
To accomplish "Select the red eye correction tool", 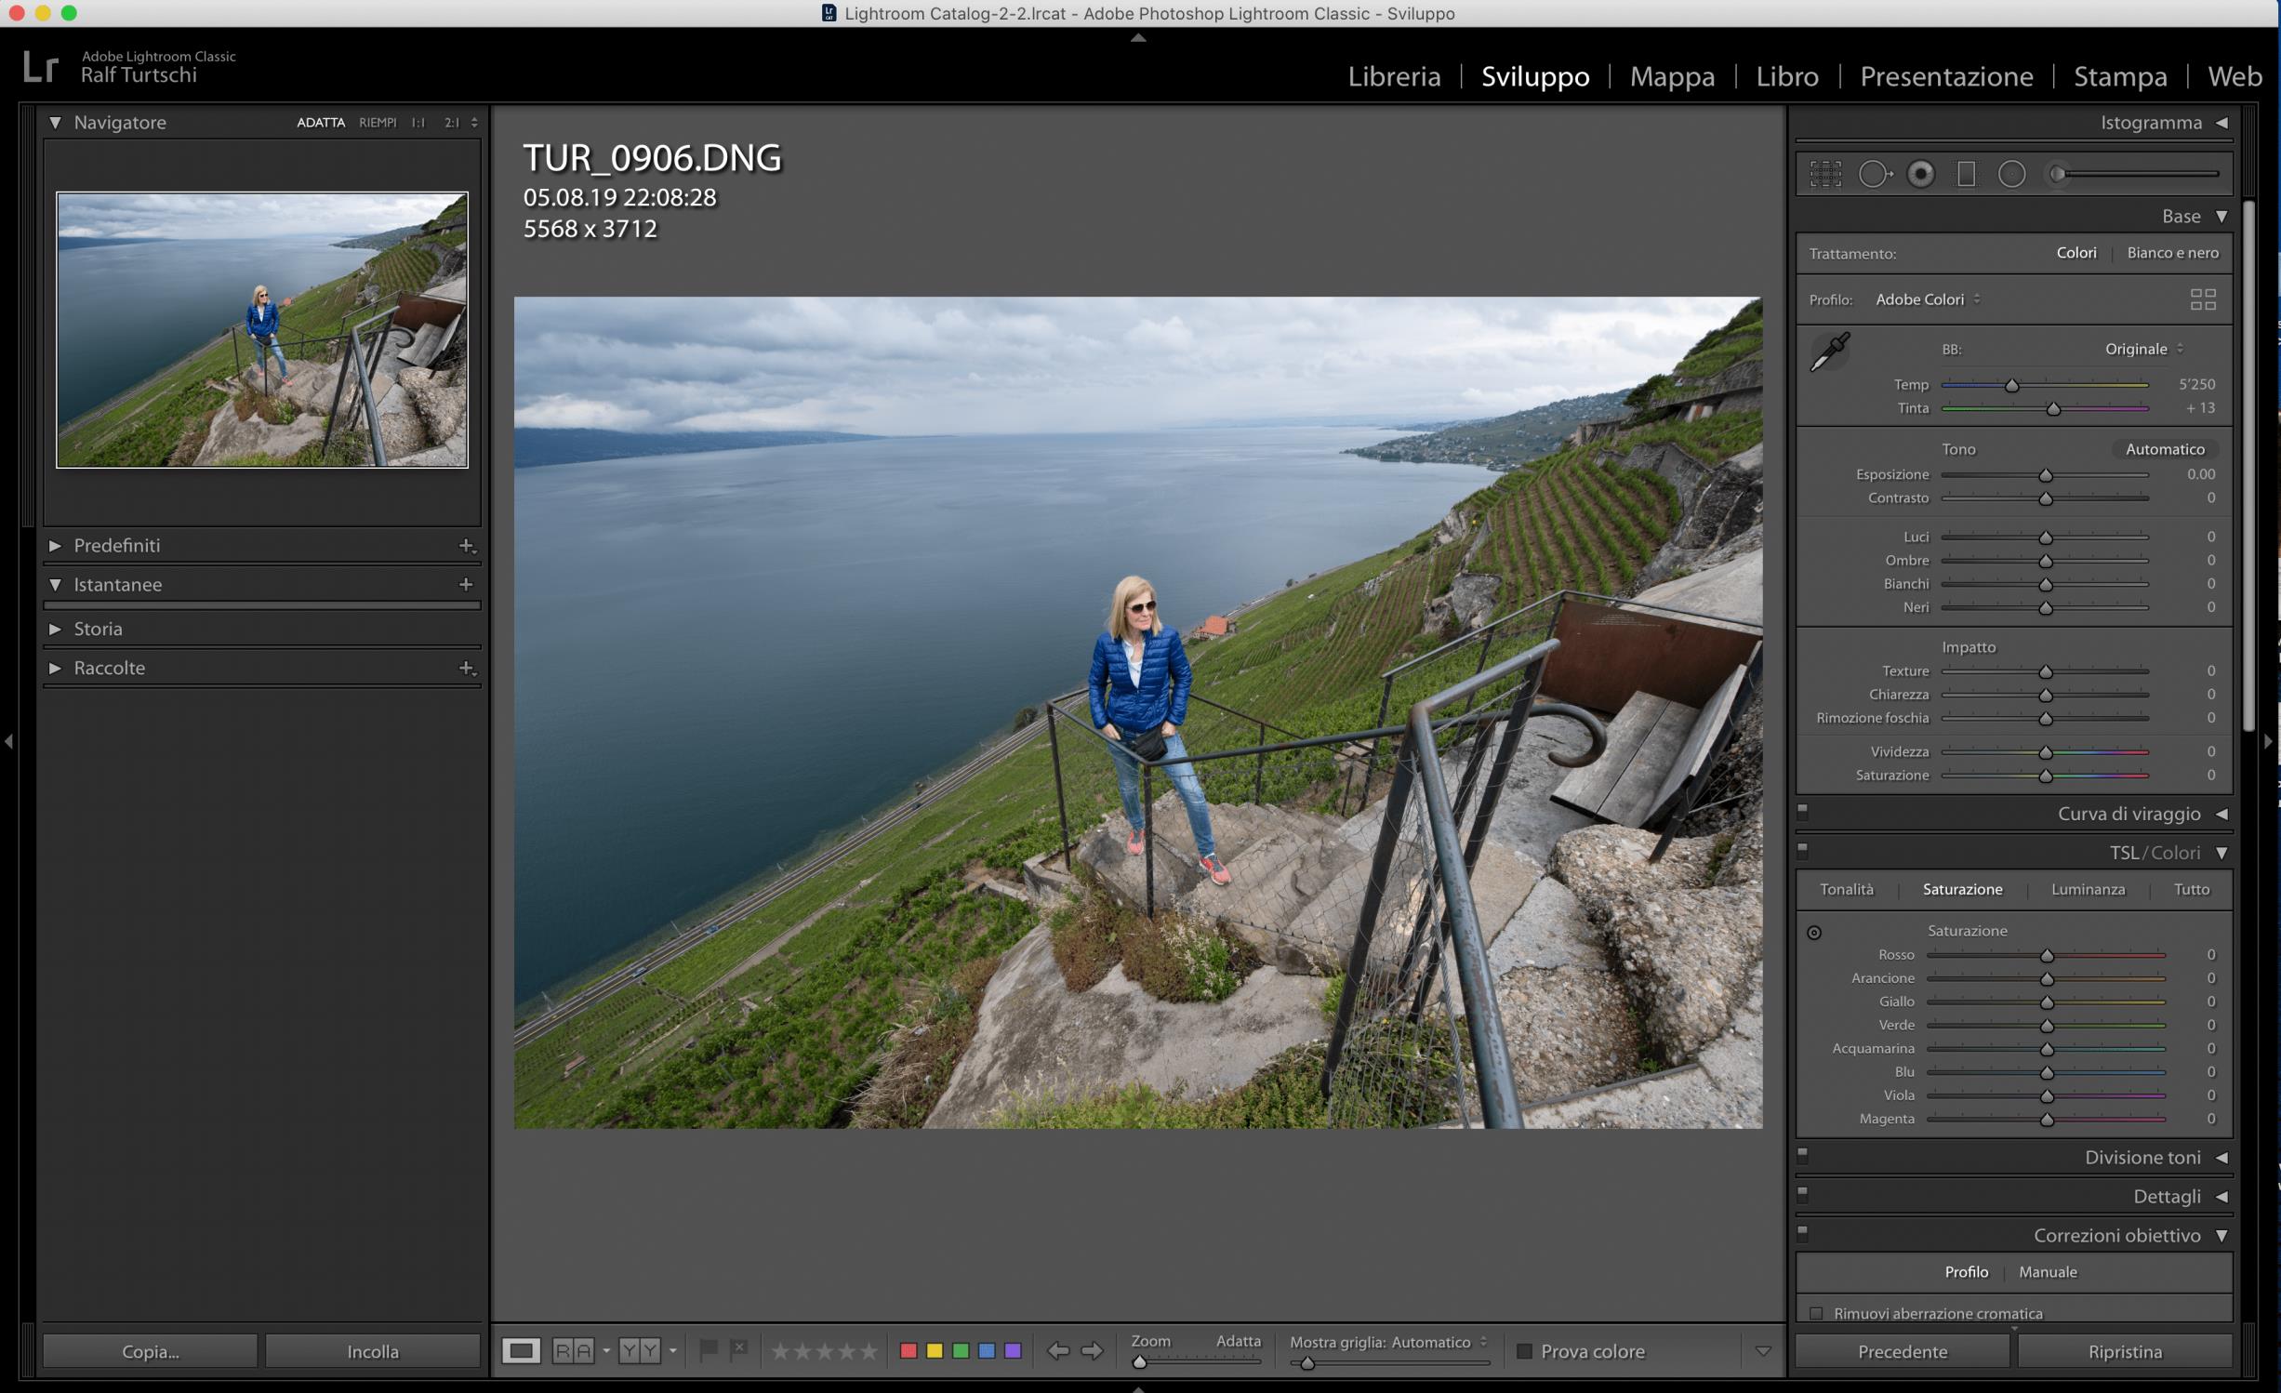I will [x=1920, y=174].
